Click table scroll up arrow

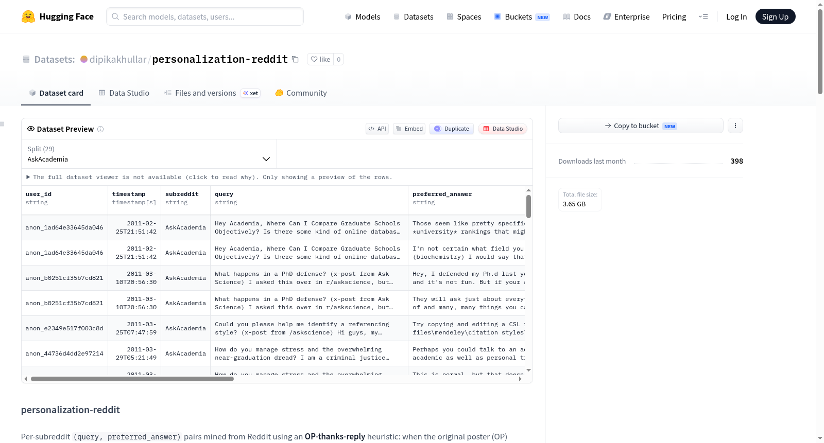528,190
